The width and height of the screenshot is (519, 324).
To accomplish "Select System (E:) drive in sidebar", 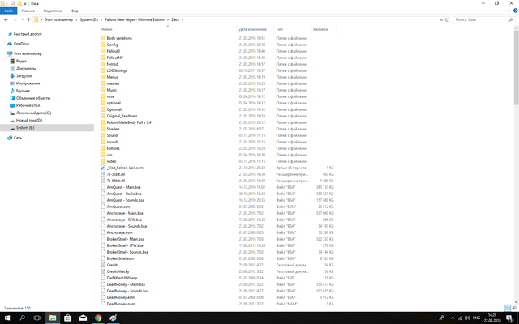I will click(x=47, y=128).
